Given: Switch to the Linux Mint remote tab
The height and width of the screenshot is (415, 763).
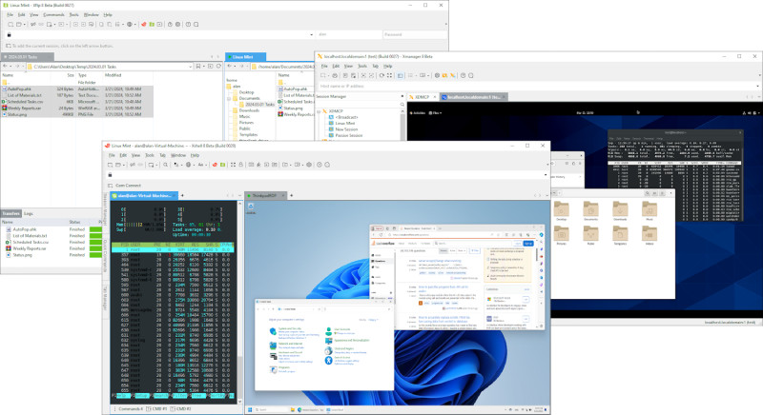Looking at the screenshot, I should 245,57.
